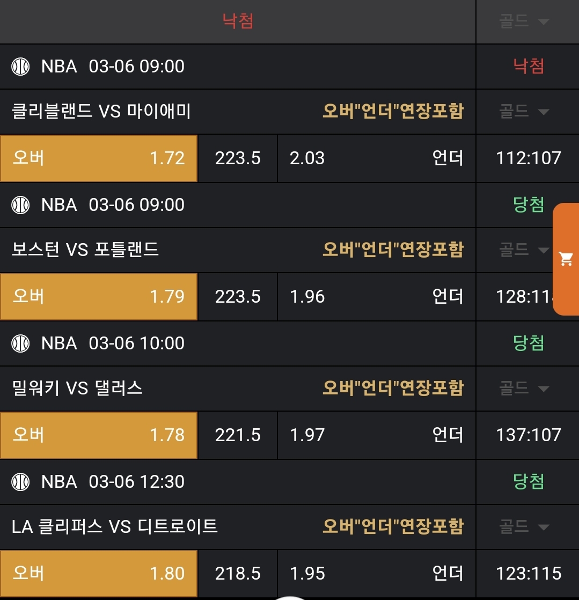Viewport: 579px width, 600px height.
Task: Click the 112:107 final score cell
Action: click(528, 158)
